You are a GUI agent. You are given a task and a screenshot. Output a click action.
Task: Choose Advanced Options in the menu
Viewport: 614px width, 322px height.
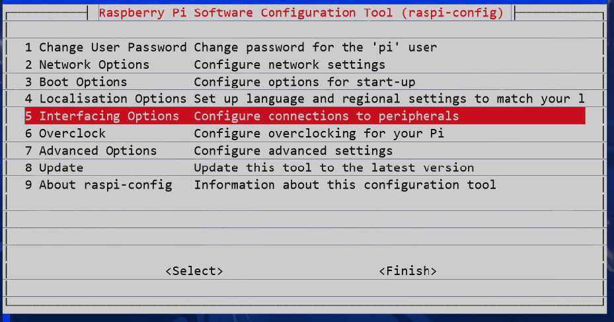[91, 151]
